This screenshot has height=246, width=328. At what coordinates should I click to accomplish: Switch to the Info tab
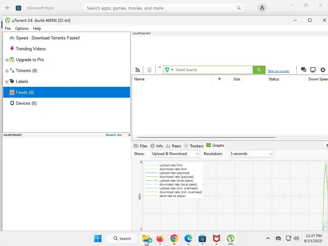click(x=157, y=146)
